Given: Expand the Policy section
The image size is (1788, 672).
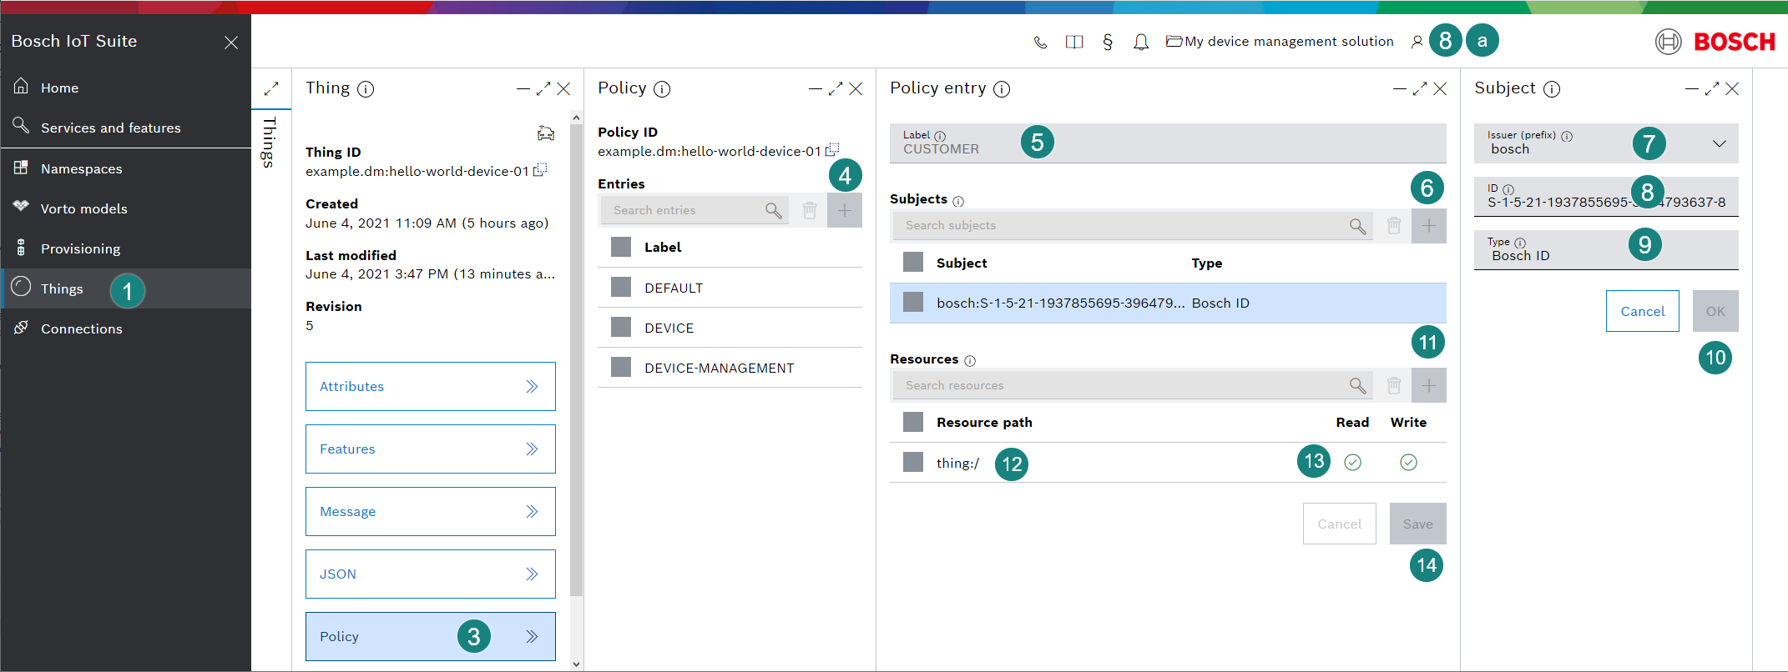Looking at the screenshot, I should click(431, 636).
